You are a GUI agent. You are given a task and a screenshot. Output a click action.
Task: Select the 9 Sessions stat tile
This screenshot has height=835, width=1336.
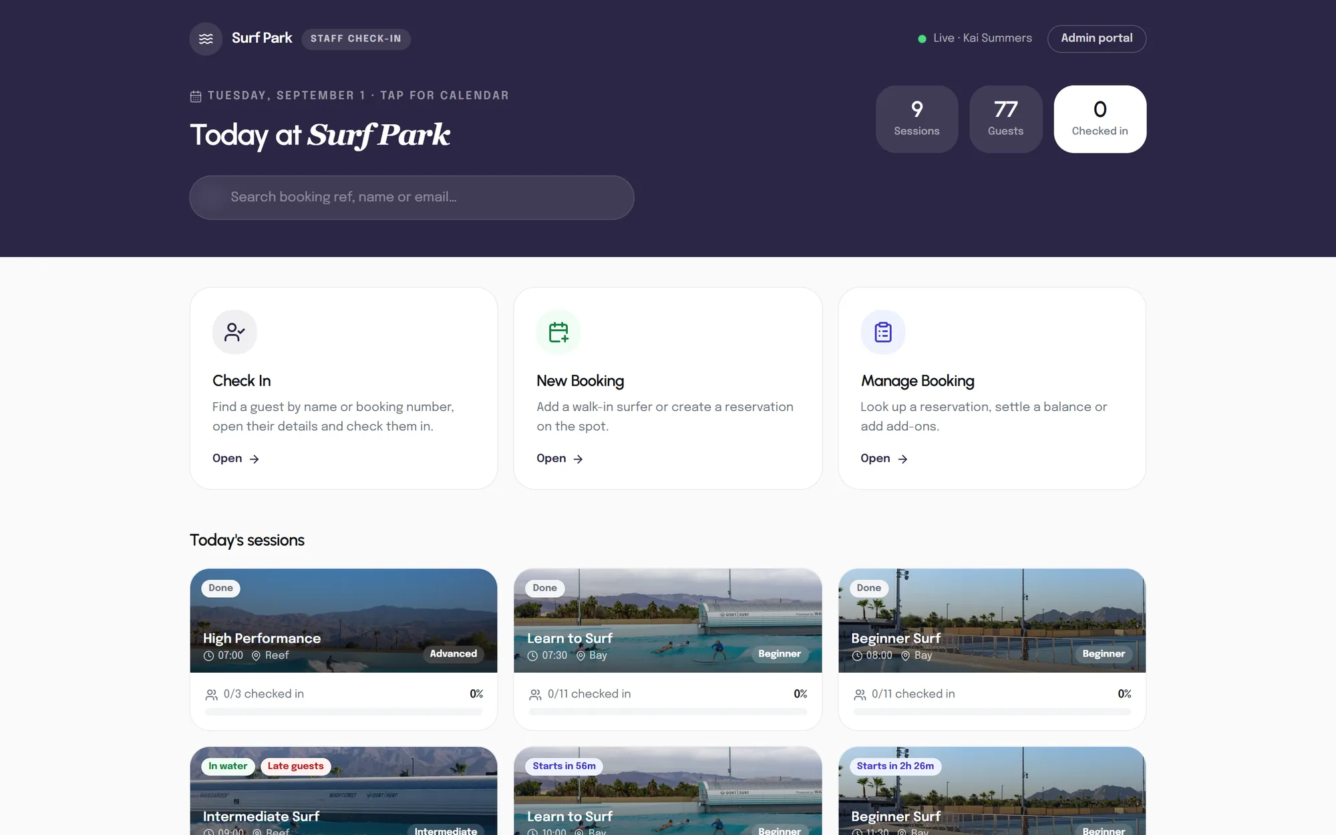click(916, 119)
